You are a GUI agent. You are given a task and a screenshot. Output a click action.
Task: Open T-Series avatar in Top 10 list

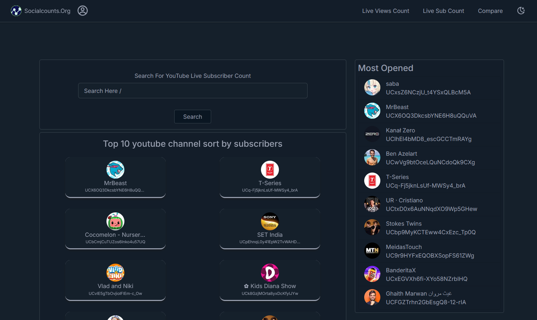pyautogui.click(x=270, y=170)
